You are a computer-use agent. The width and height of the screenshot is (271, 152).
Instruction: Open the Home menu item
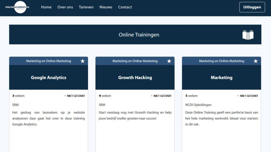[x=46, y=7]
